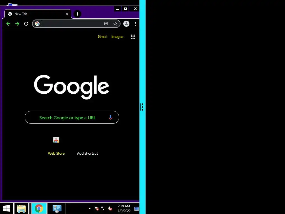285x214 pixels.
Task: Reload the current page
Action: coord(26,24)
